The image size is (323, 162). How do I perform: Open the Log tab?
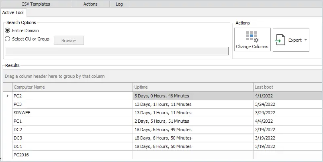(x=119, y=4)
